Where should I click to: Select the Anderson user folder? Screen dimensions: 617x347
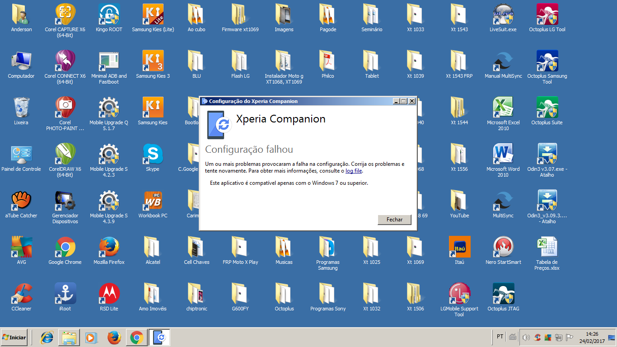[21, 14]
